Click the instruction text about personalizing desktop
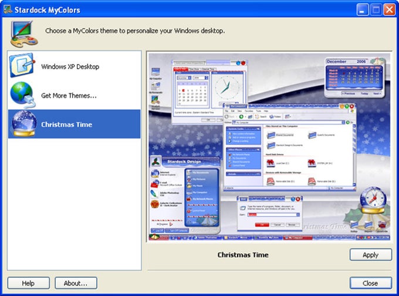The height and width of the screenshot is (296, 399). [135, 31]
